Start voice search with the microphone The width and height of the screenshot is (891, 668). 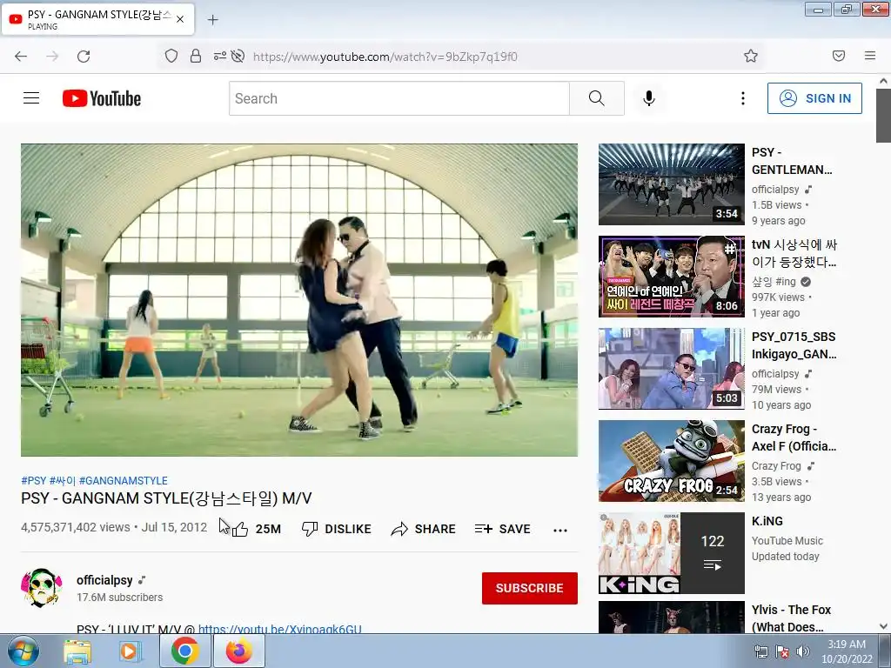(649, 98)
